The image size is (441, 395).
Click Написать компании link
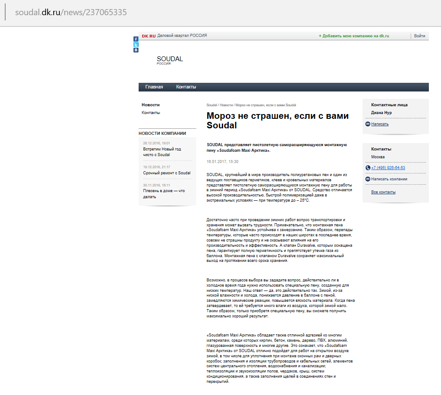tap(389, 179)
